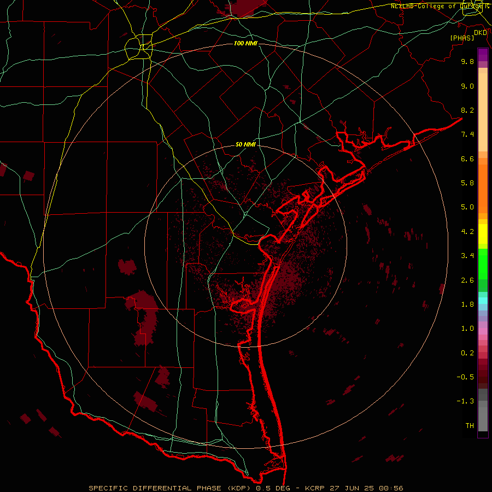Click the "50 NMI" range ring label
The image size is (492, 492).
245,144
